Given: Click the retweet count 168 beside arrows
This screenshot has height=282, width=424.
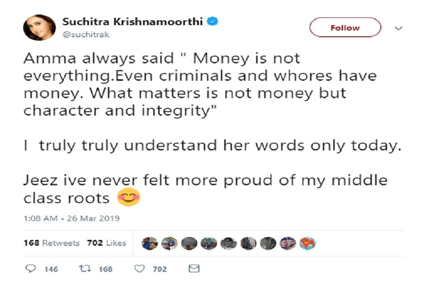Looking at the screenshot, I should [x=106, y=269].
